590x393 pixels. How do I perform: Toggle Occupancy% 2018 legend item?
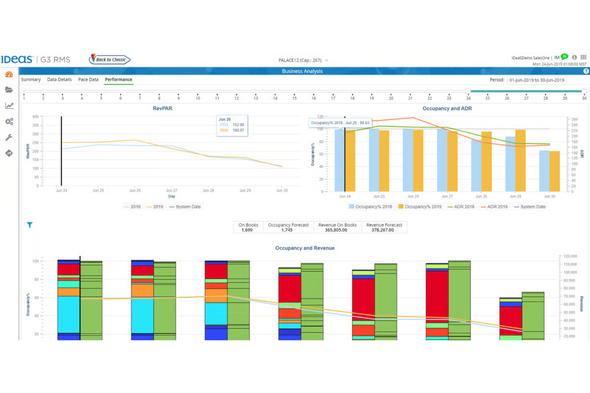point(370,207)
